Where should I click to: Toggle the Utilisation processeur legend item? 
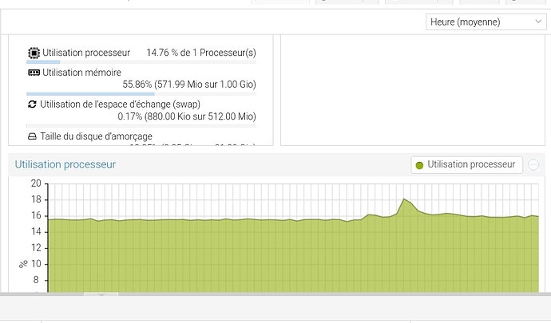466,164
